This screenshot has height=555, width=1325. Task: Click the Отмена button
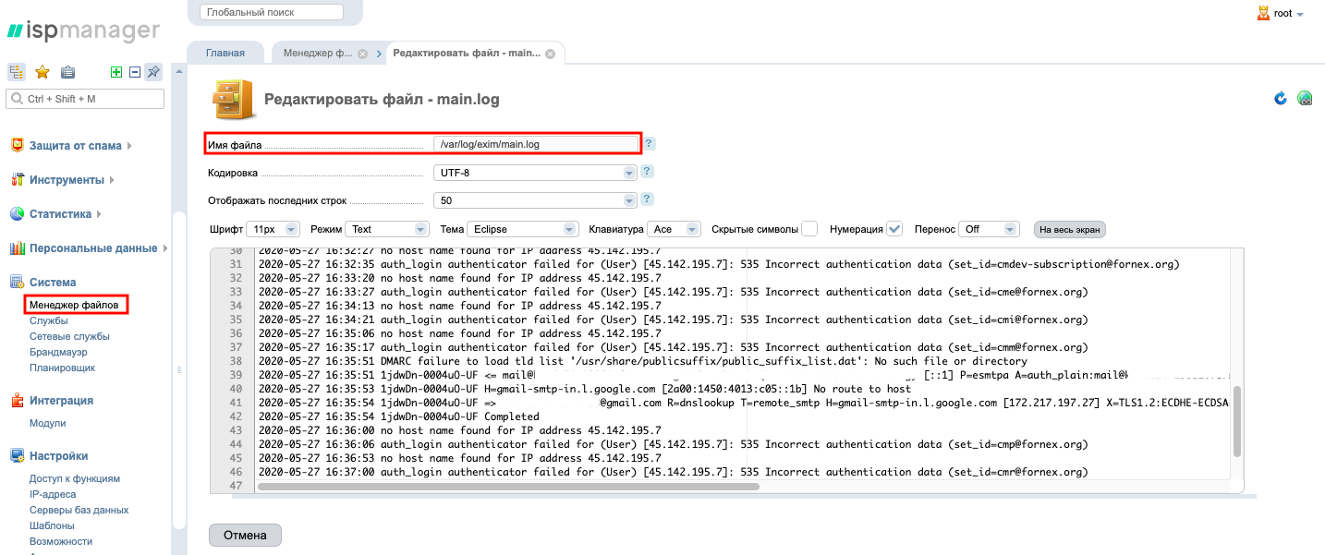point(245,535)
